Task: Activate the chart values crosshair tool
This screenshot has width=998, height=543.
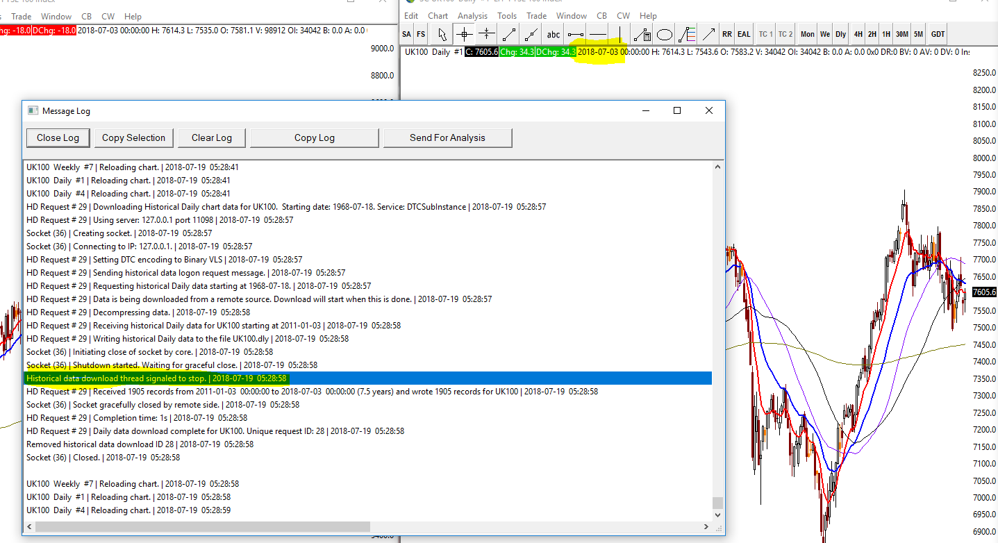Action: coord(464,34)
